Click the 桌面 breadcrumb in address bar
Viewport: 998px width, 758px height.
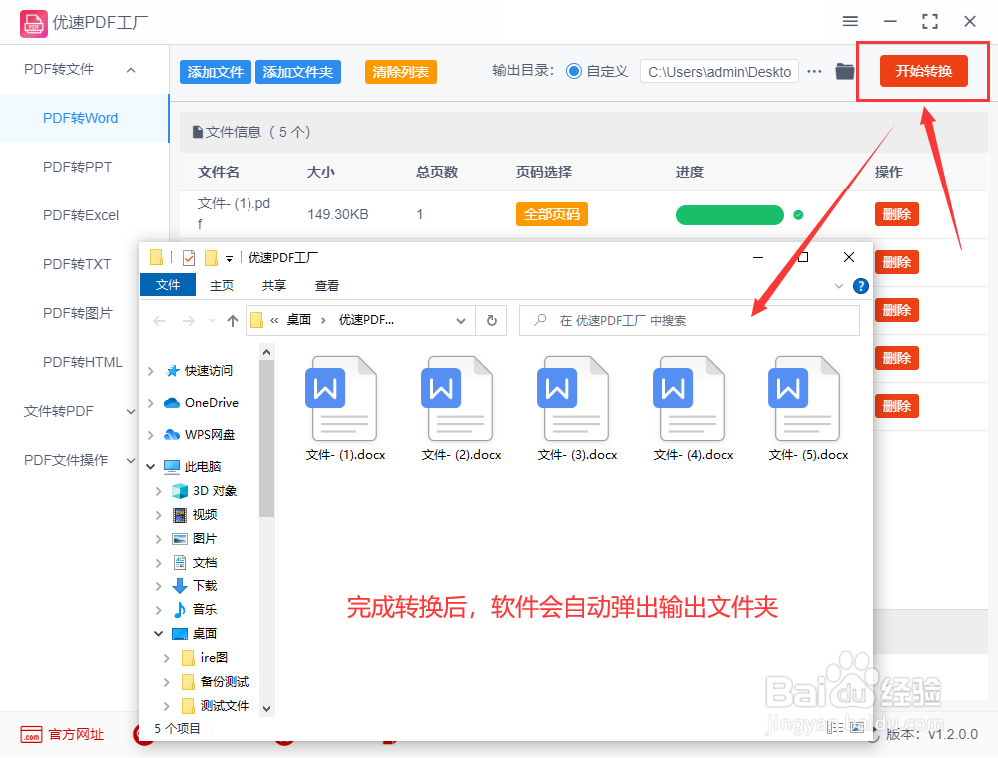coord(299,320)
